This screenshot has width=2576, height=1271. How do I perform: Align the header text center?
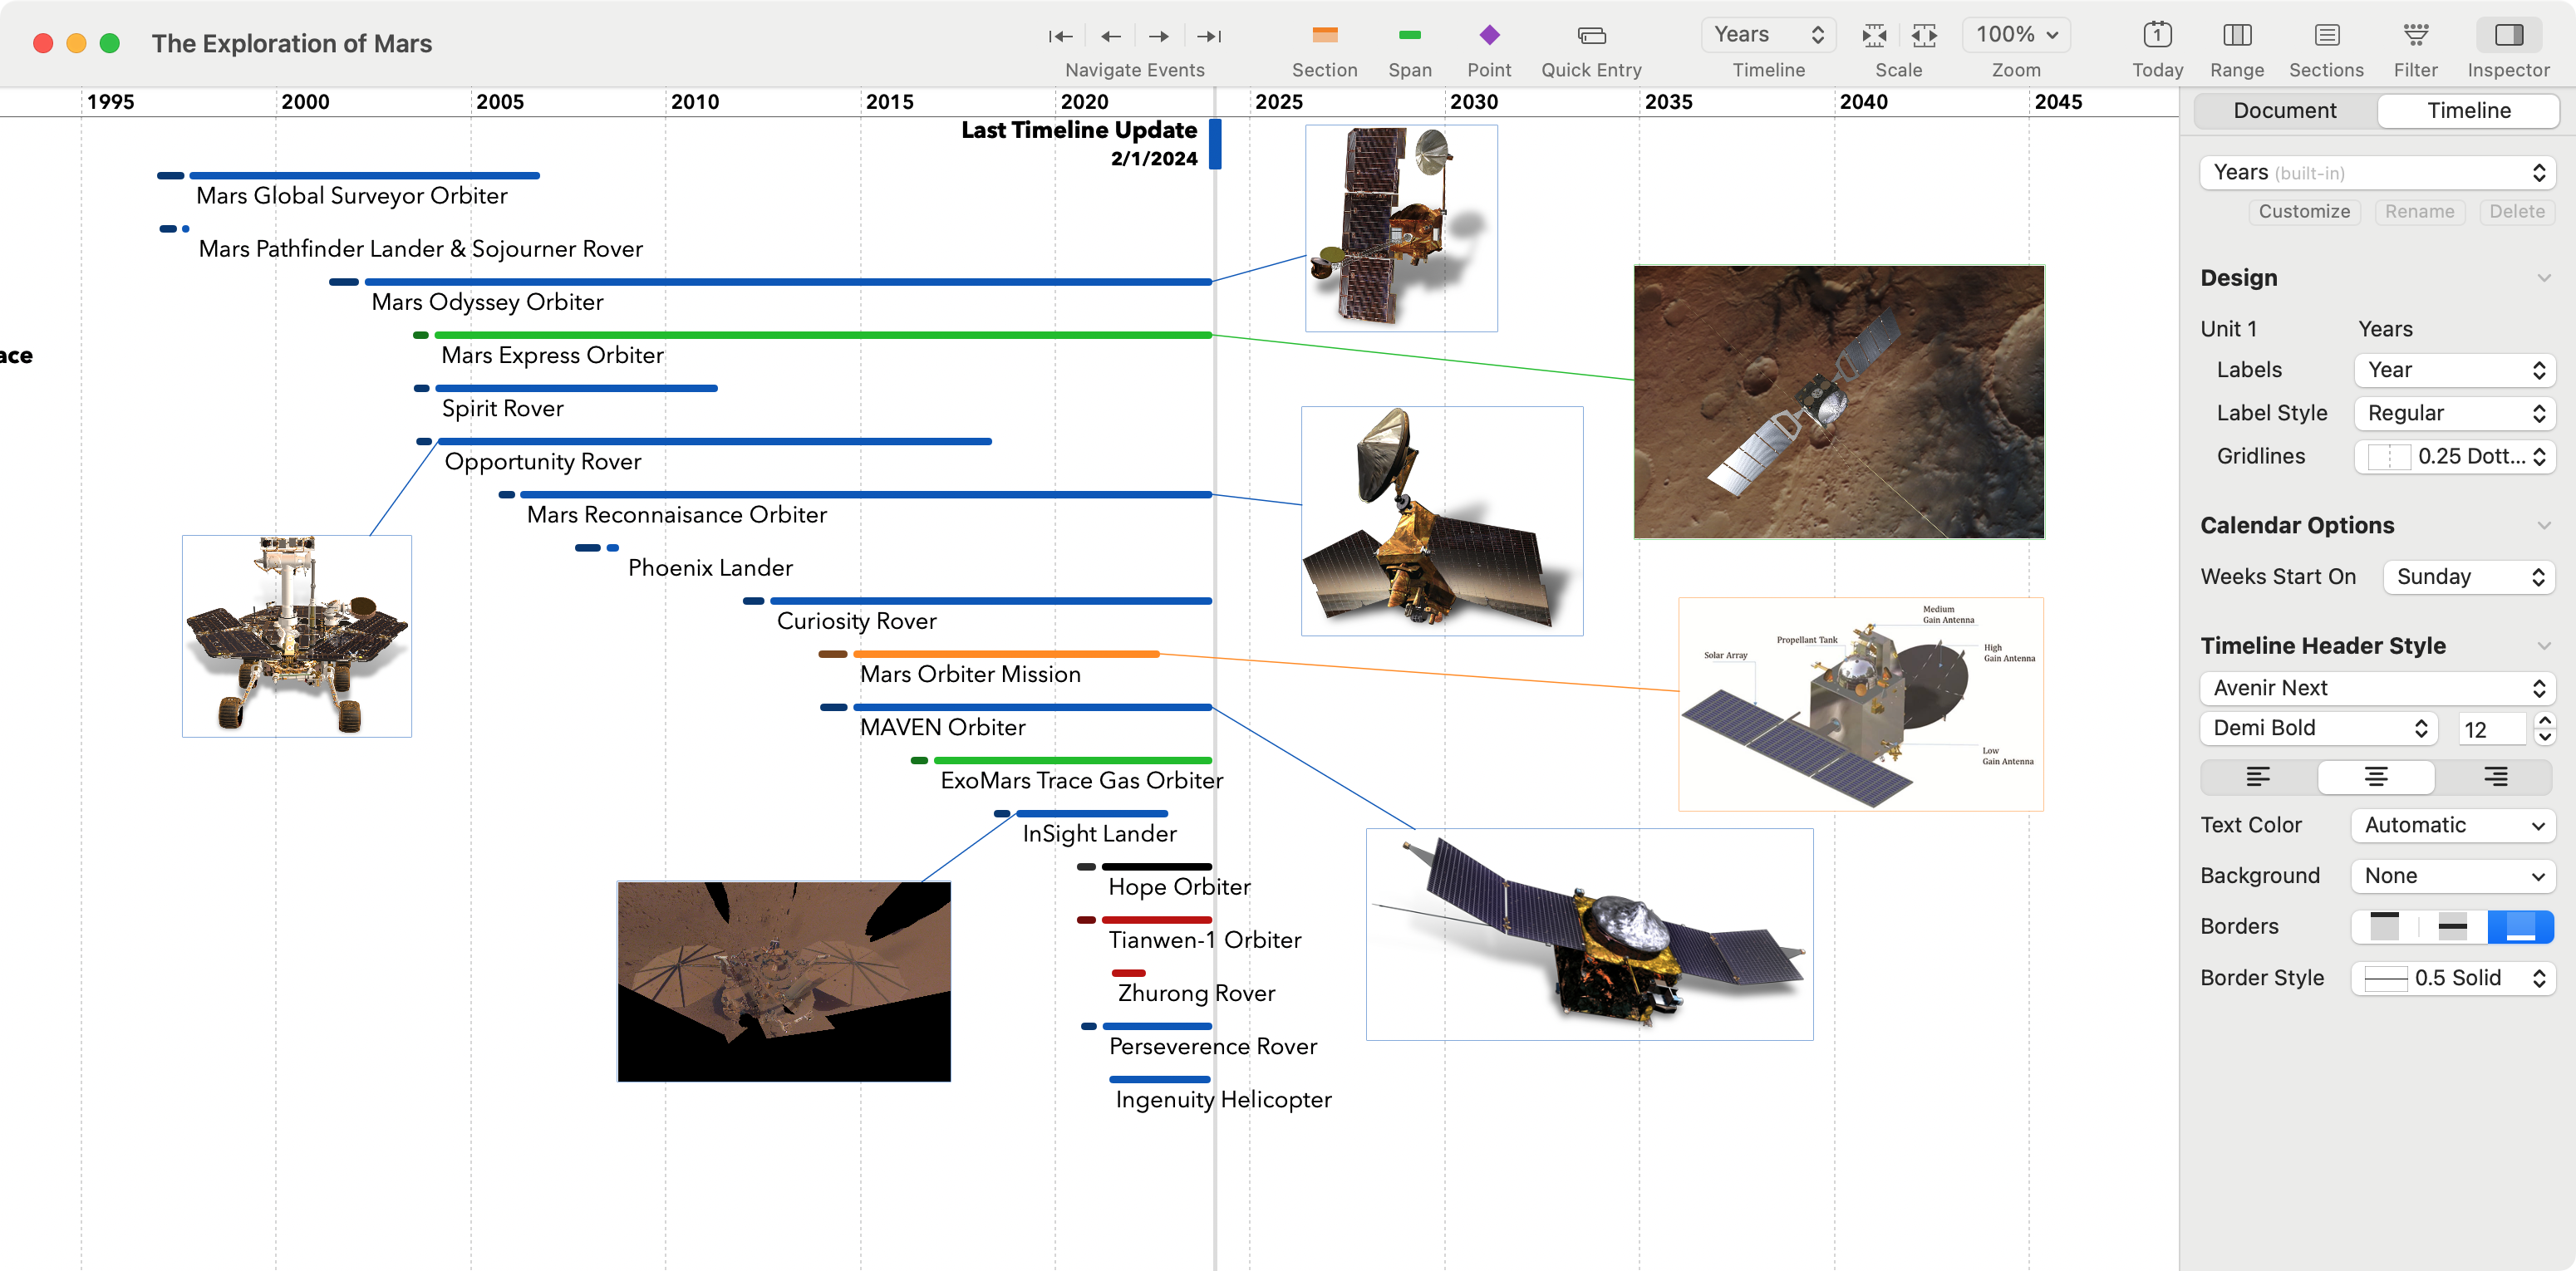pyautogui.click(x=2376, y=777)
